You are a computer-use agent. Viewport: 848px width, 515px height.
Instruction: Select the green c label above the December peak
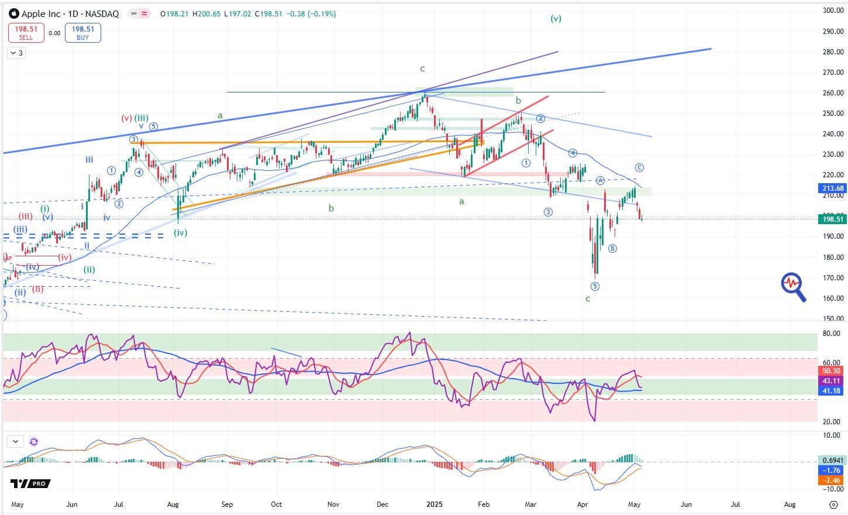coord(422,69)
